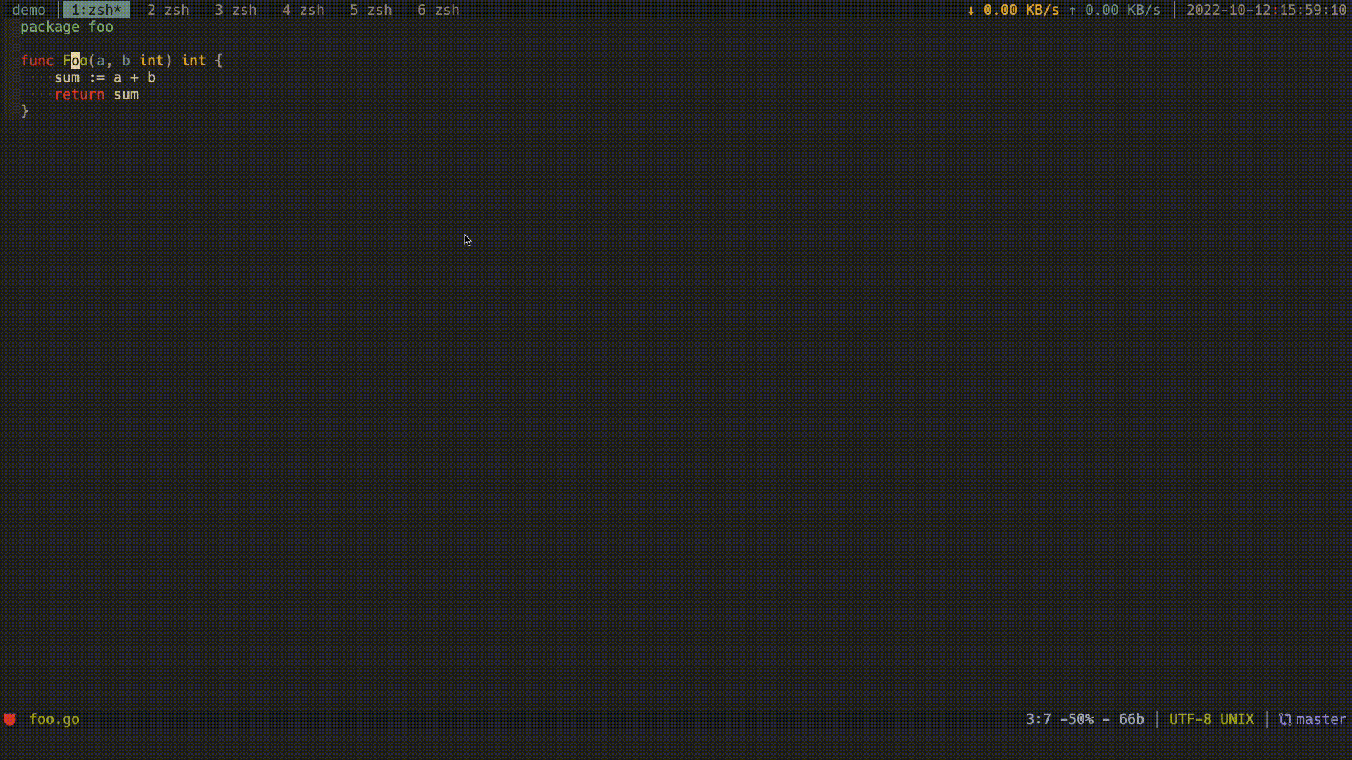Select the foo.go filename in statusline
Viewport: 1352px width, 760px height.
tap(54, 718)
